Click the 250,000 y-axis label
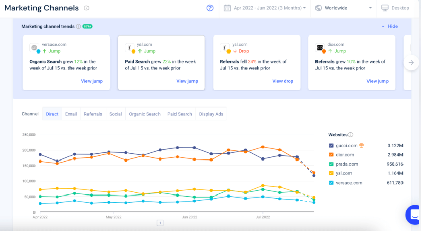 (x=29, y=135)
